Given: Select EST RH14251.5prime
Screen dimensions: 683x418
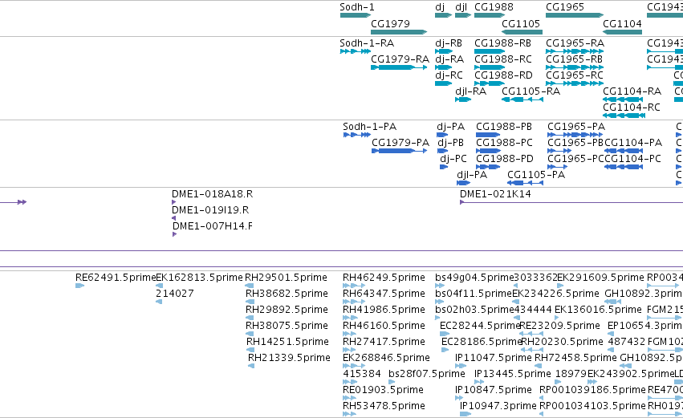Looking at the screenshot, I should pos(250,351).
